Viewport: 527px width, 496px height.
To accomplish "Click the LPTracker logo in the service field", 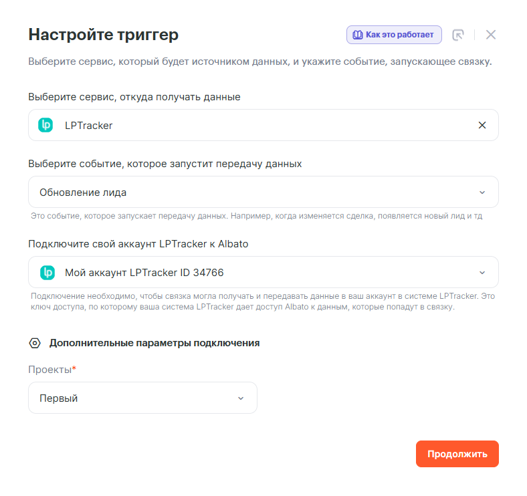I will point(46,125).
